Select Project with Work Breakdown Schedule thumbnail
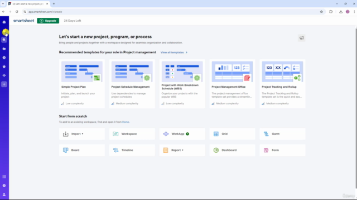 point(182,72)
